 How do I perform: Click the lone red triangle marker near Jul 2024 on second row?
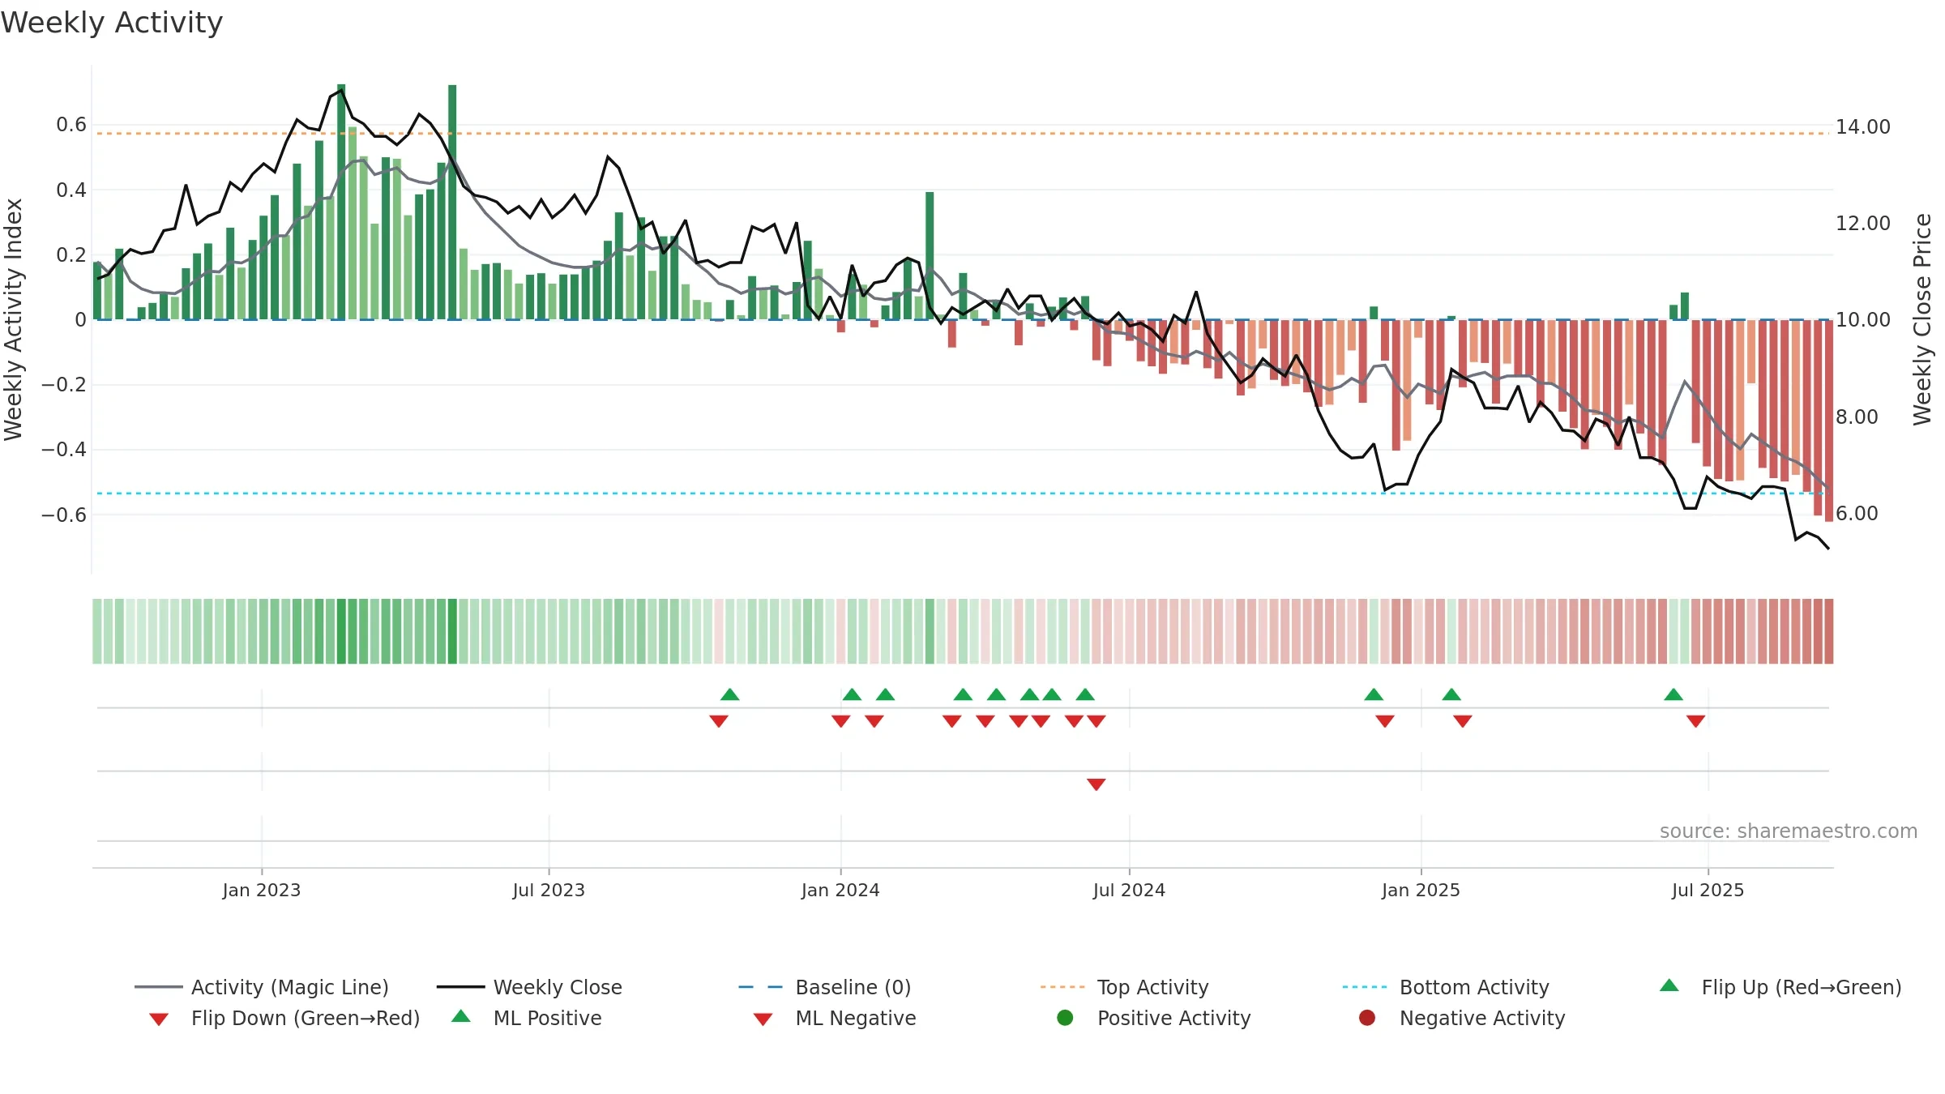click(x=1096, y=784)
